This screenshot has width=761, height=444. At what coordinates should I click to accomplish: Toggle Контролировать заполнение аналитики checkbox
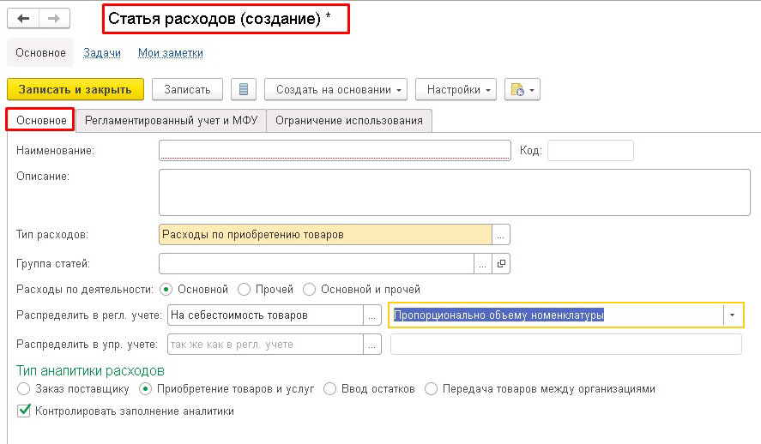pos(24,411)
